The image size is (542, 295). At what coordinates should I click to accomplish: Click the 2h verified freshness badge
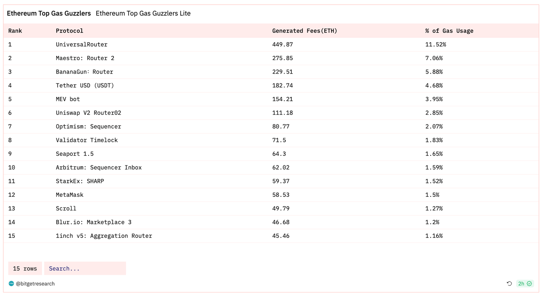click(525, 284)
